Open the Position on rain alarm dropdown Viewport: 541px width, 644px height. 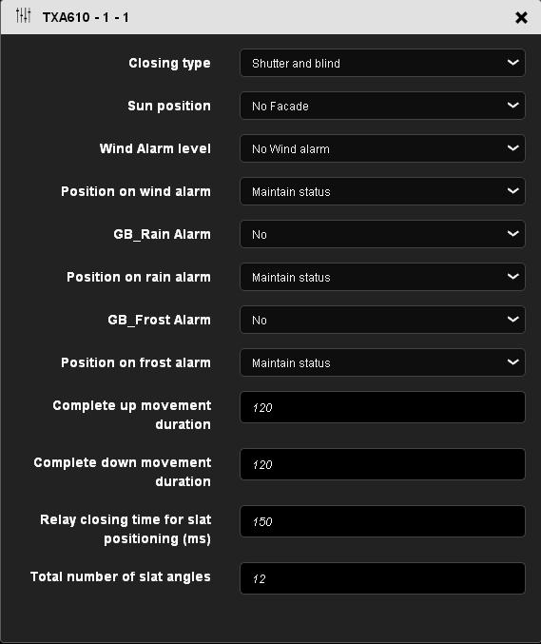[x=382, y=277]
